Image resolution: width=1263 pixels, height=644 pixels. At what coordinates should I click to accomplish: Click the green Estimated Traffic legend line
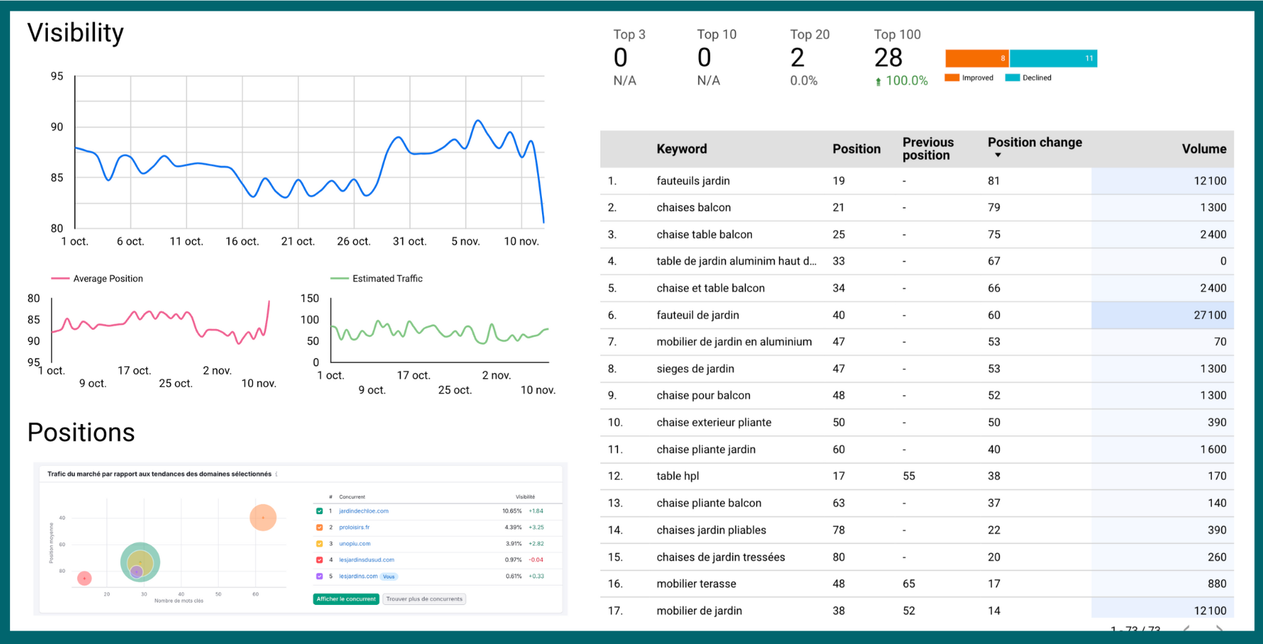[x=339, y=279]
